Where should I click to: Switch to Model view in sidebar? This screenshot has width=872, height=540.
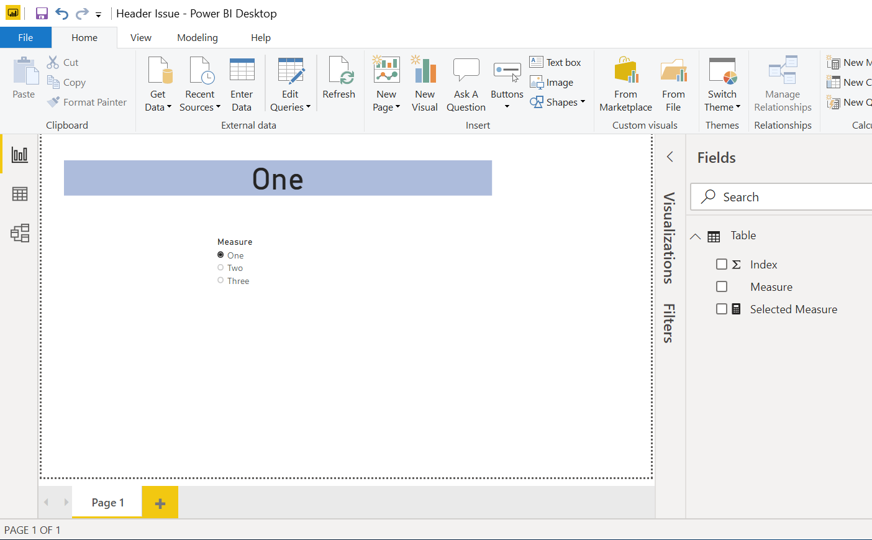[x=20, y=233]
